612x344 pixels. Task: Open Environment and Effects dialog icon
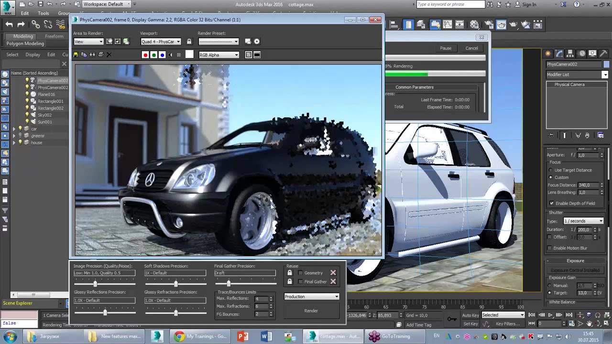pyautogui.click(x=257, y=42)
